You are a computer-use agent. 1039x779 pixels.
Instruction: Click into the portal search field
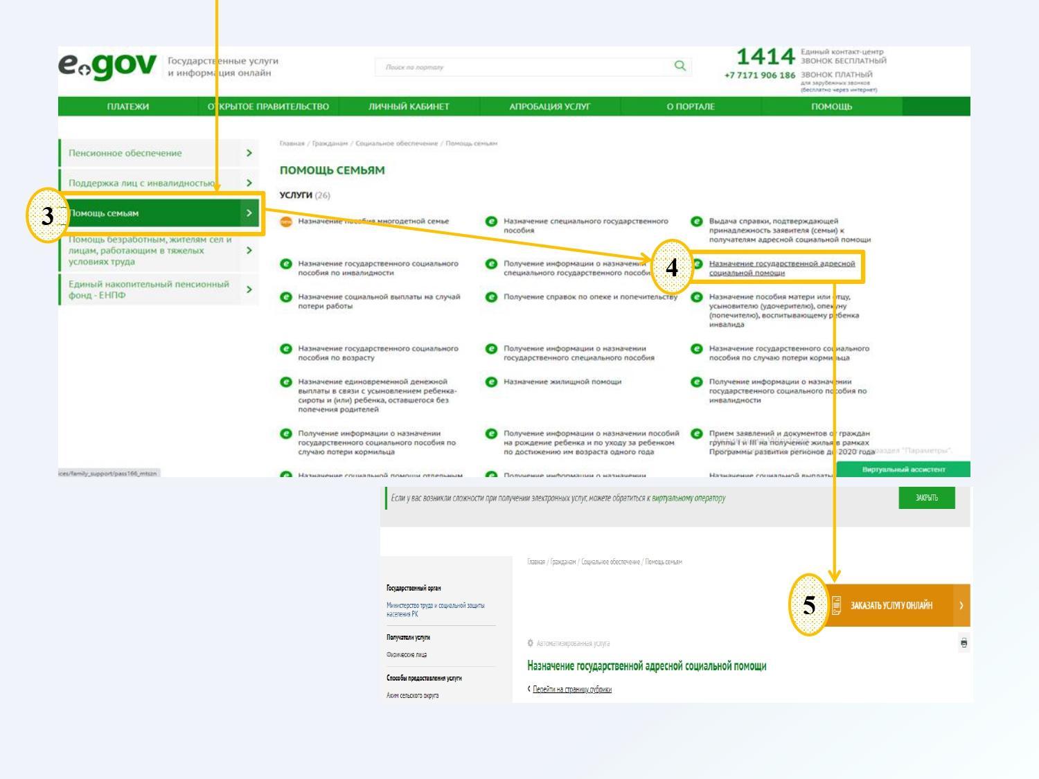click(519, 67)
